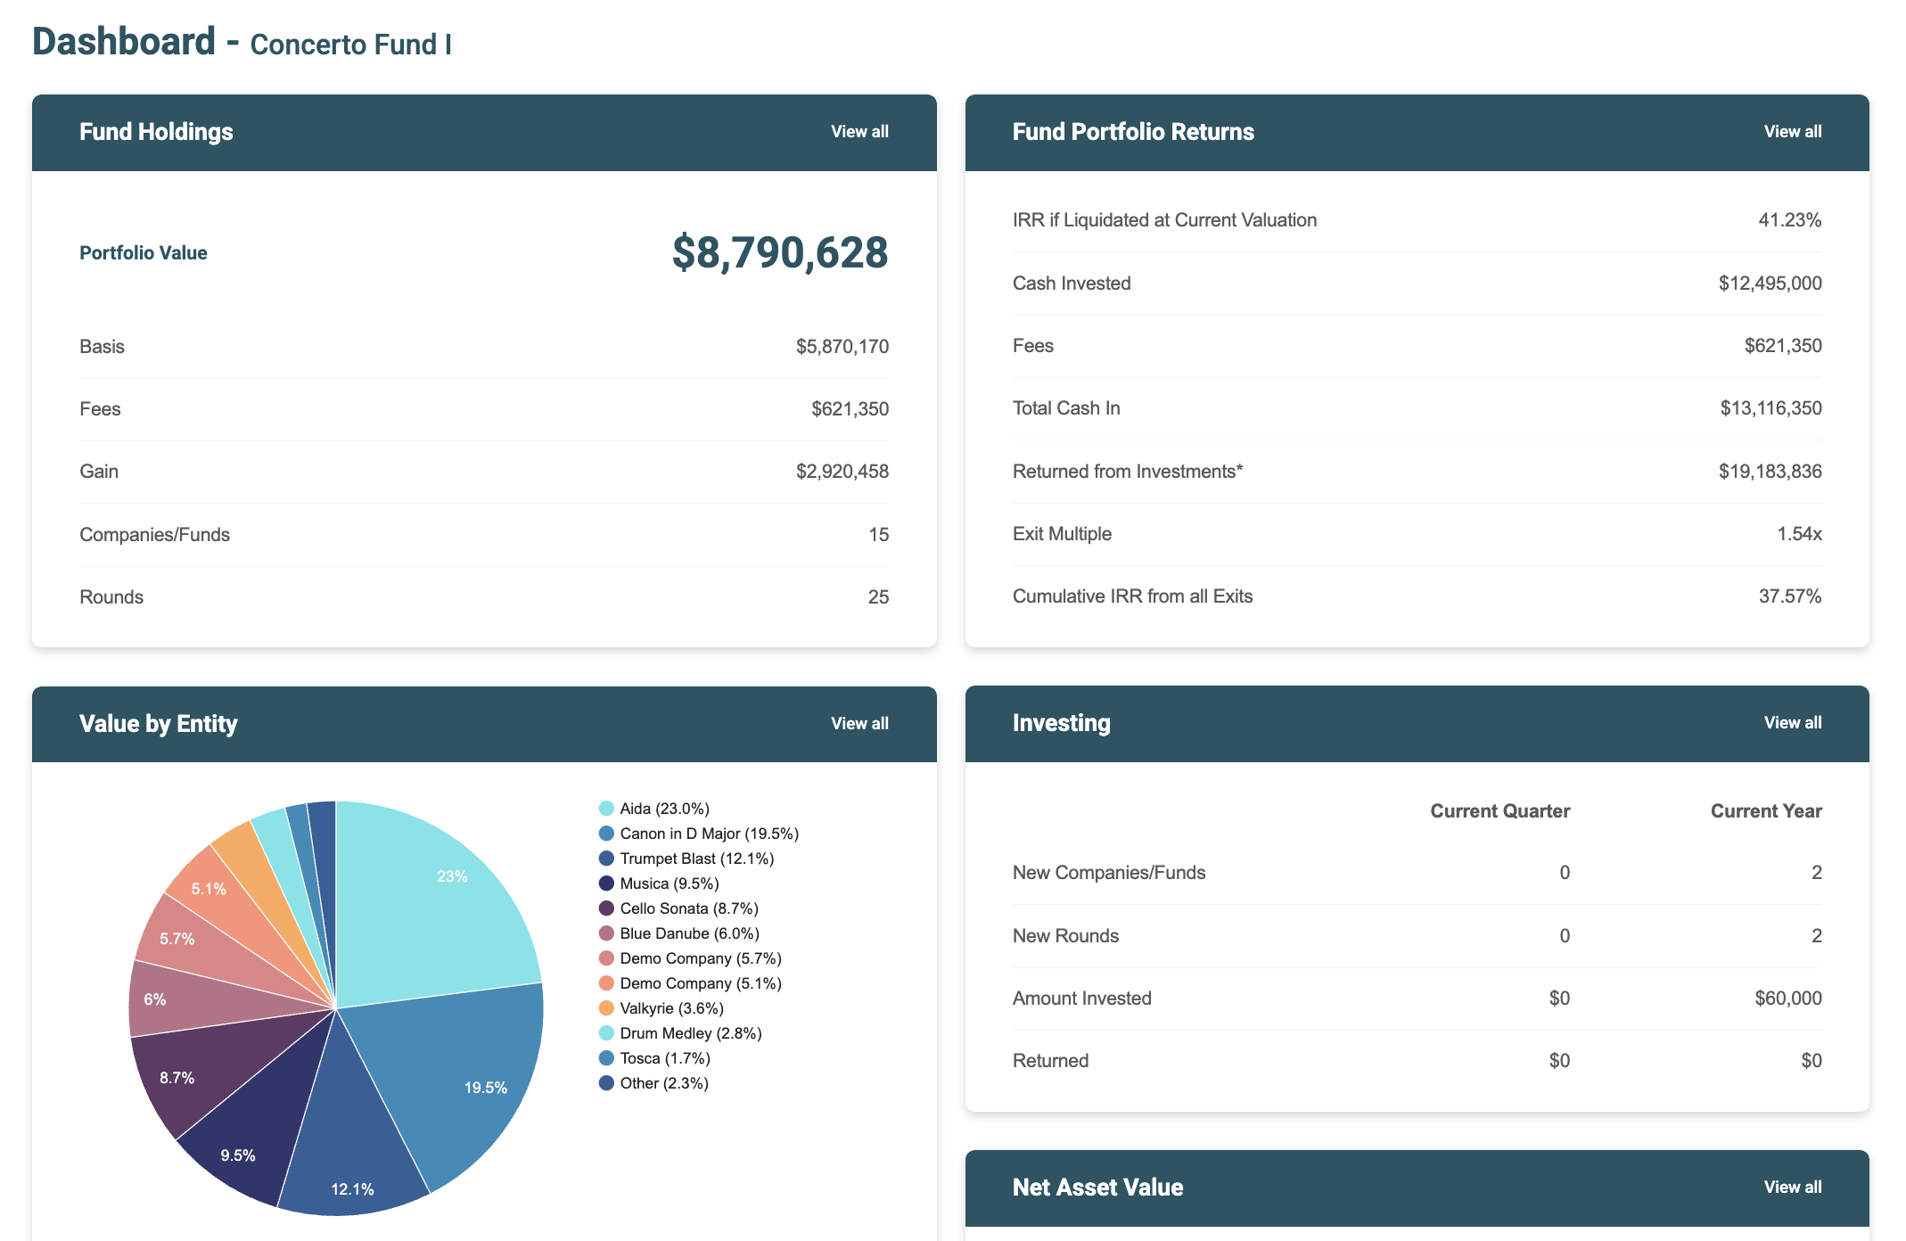Viewport: 1906px width, 1241px height.
Task: Open View all in Investing panel
Action: [x=1792, y=723]
